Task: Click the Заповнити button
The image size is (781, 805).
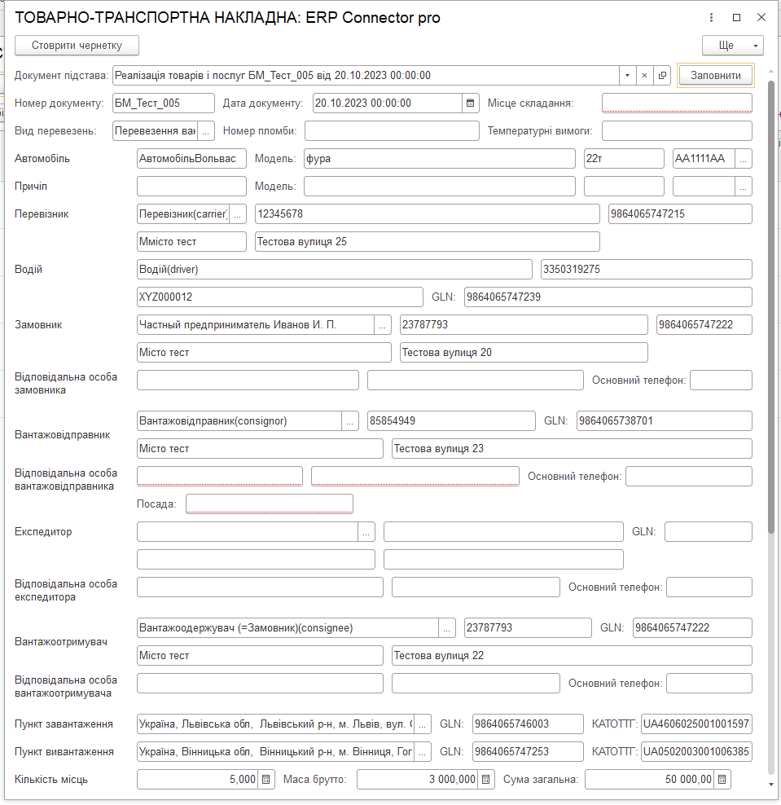Action: (x=715, y=76)
